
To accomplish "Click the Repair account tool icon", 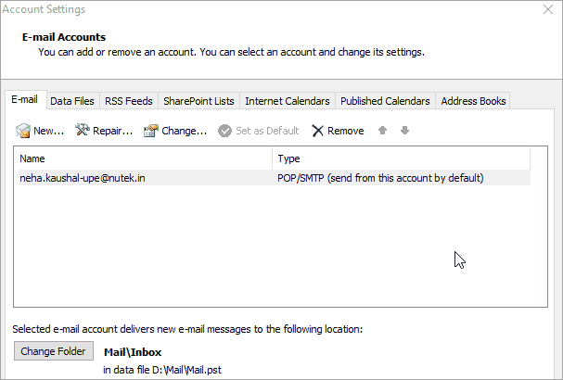I will coord(83,131).
